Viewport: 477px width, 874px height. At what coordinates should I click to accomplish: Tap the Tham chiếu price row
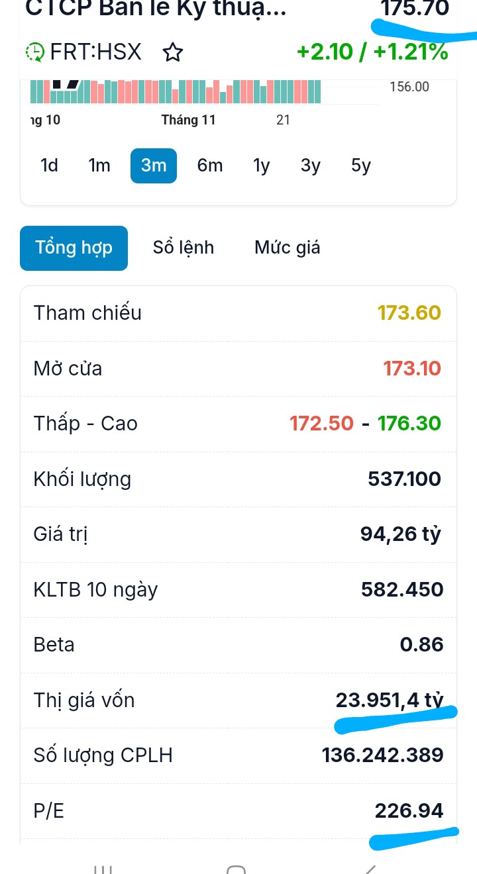[x=238, y=313]
